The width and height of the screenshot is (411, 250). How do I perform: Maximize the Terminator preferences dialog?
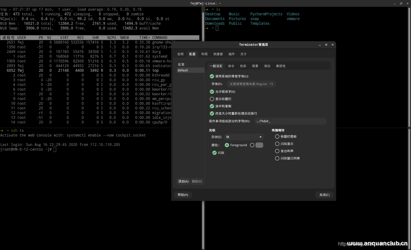click(326, 45)
